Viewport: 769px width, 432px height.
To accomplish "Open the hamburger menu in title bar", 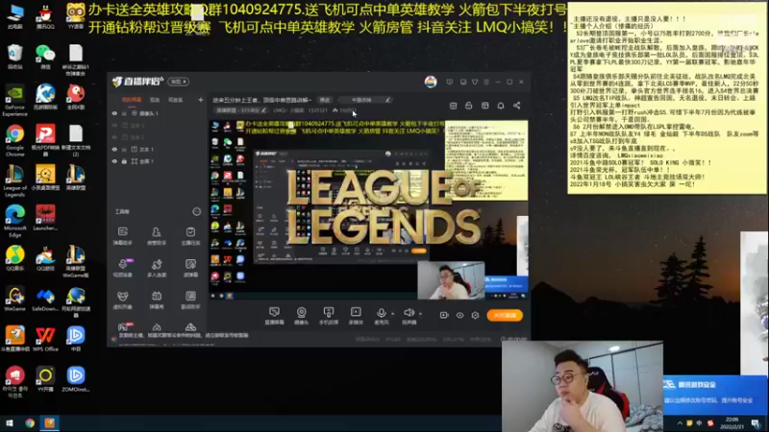I will pyautogui.click(x=486, y=82).
